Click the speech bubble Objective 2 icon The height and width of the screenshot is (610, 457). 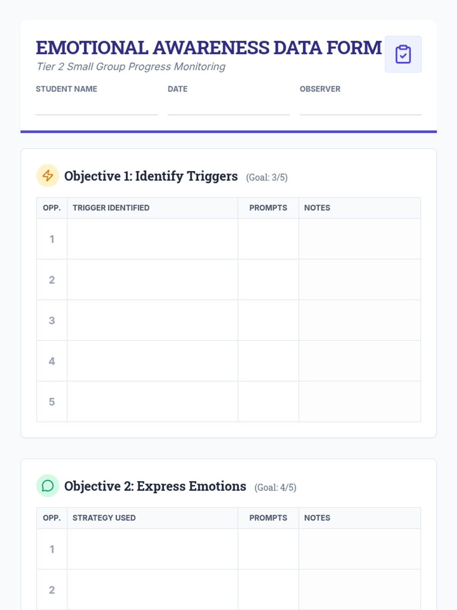(x=48, y=485)
